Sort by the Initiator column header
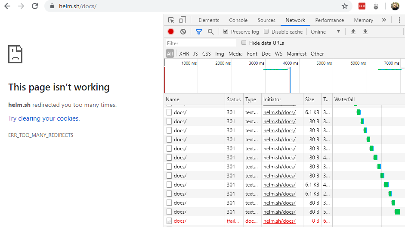The height and width of the screenshot is (227, 405). (282, 100)
